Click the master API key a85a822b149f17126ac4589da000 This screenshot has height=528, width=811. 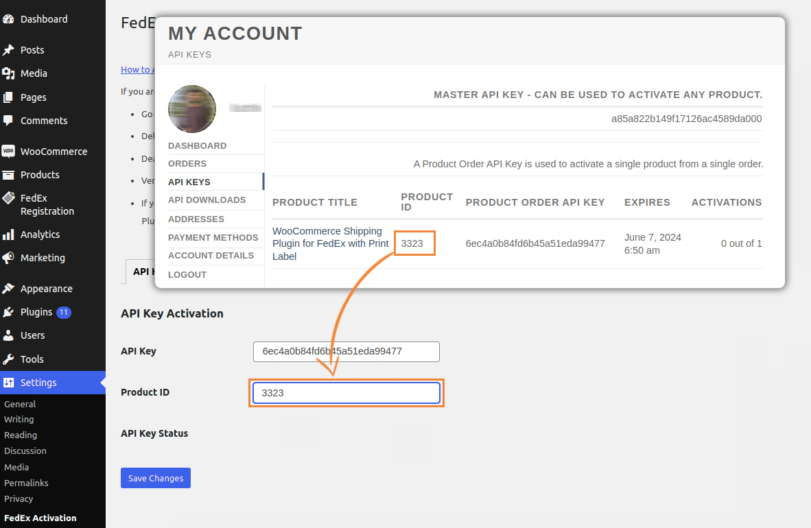click(686, 119)
